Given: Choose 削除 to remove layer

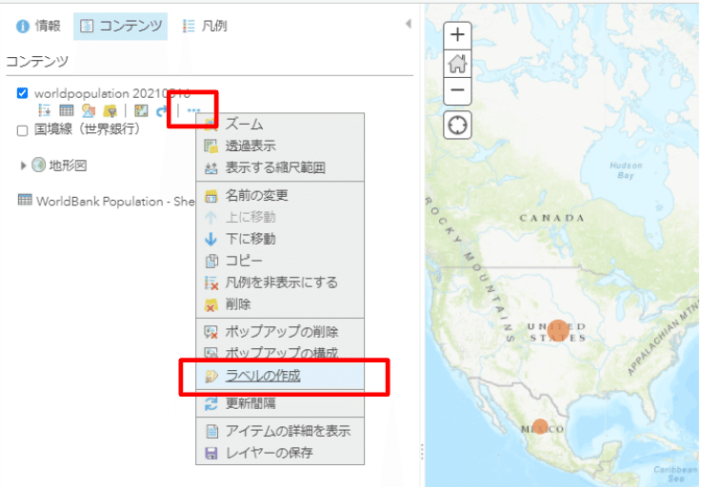Looking at the screenshot, I should 280,304.
